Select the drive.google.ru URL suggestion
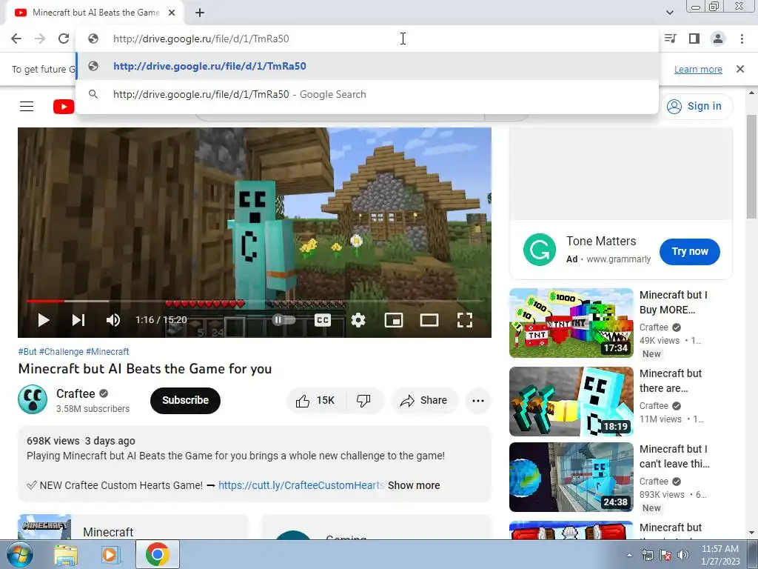The image size is (758, 569). (x=367, y=66)
